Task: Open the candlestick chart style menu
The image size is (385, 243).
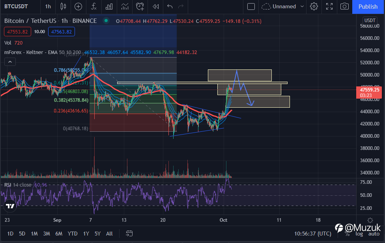Action: tap(64, 7)
